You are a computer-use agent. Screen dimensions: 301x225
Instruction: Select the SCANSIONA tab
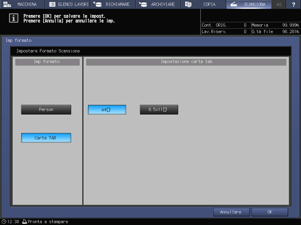[x=249, y=4]
